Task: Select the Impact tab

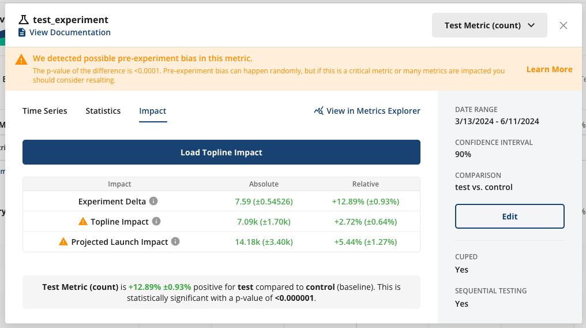Action: click(x=153, y=111)
